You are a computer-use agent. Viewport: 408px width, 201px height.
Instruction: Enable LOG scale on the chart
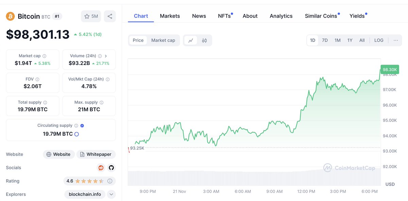(379, 40)
